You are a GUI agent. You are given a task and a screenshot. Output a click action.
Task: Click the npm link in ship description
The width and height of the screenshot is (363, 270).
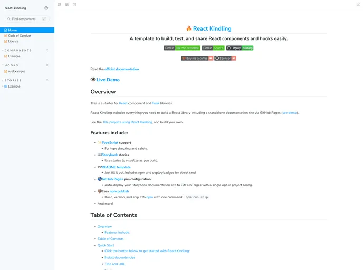click(x=149, y=197)
